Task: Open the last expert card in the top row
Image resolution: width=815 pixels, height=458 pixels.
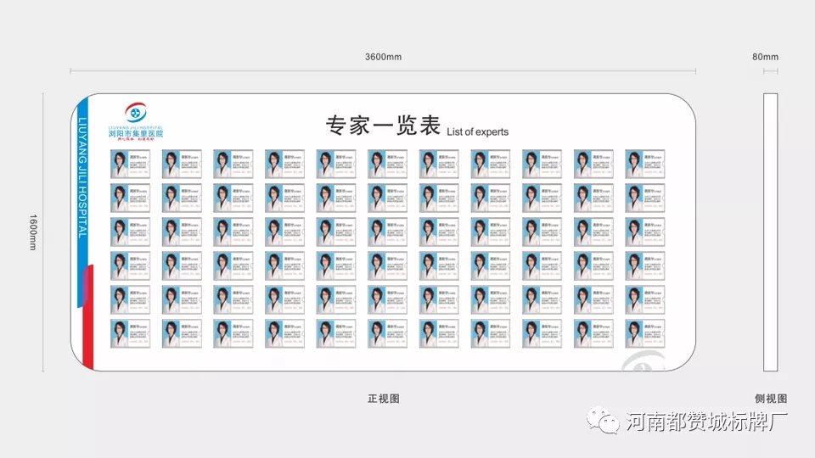Action: click(x=644, y=165)
